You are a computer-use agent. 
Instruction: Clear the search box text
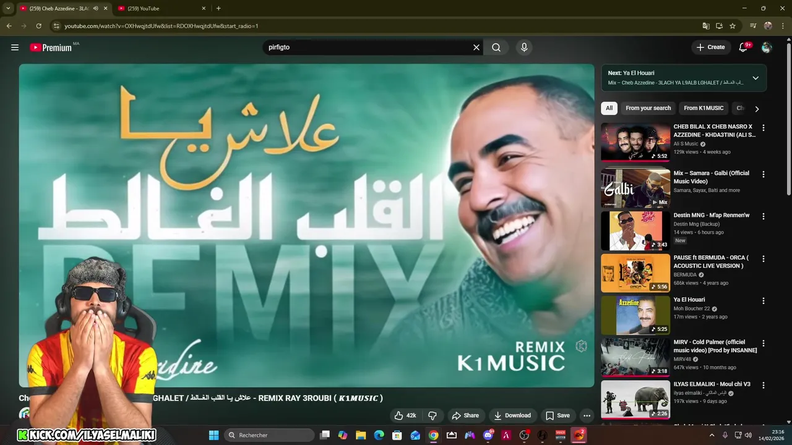tap(476, 47)
